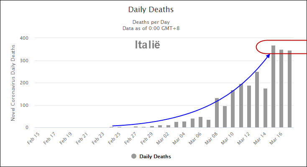Select the Mar 10 bar
The image size is (307, 167).
(x=233, y=109)
